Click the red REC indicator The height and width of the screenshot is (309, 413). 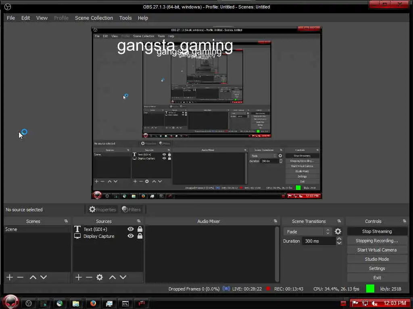pos(268,288)
